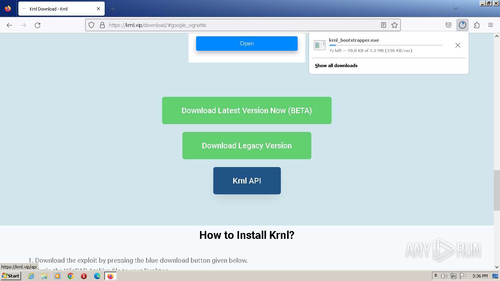Launch Opera browser from taskbar
Image resolution: width=500 pixels, height=281 pixels.
tap(84, 276)
